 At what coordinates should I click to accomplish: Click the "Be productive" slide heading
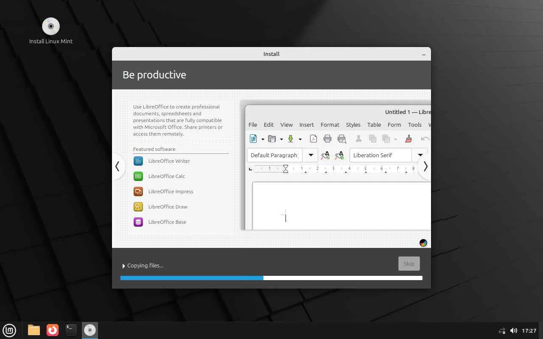tap(154, 75)
